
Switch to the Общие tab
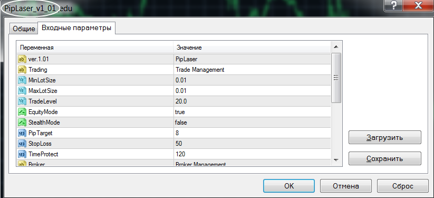pyautogui.click(x=24, y=29)
